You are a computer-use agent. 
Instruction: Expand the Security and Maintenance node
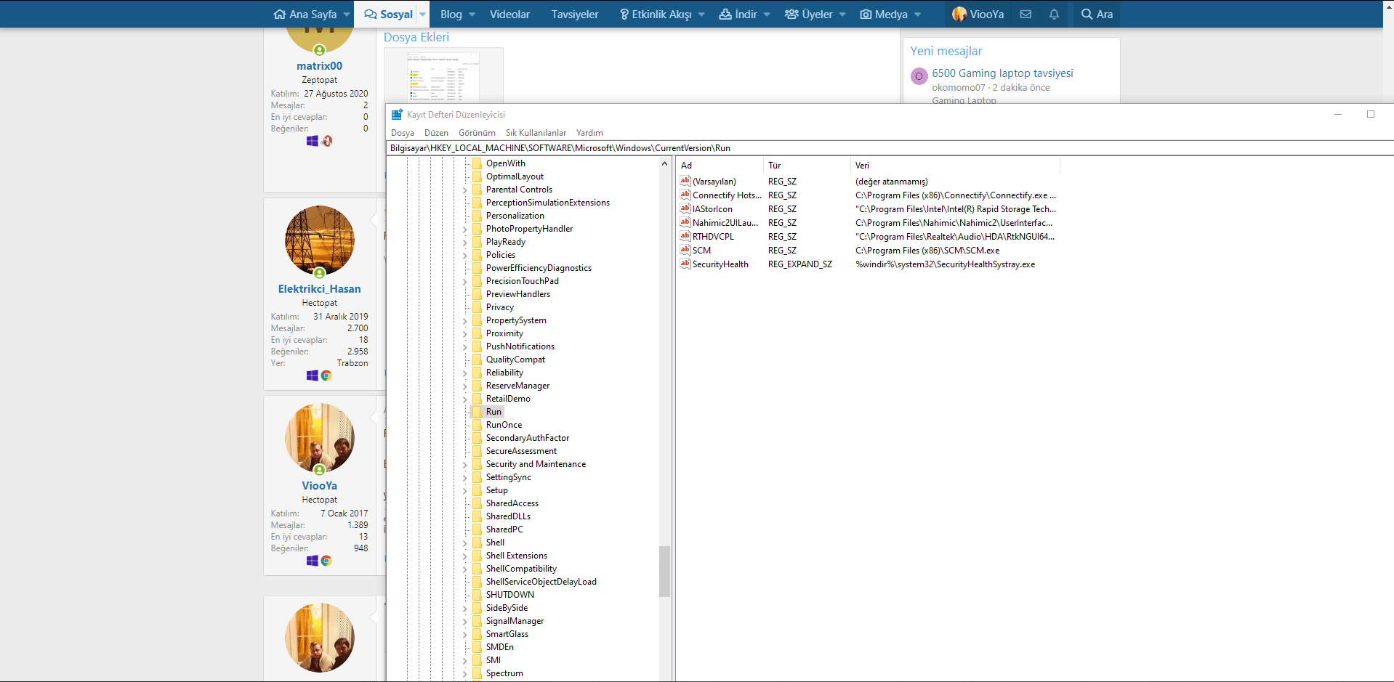465,465
